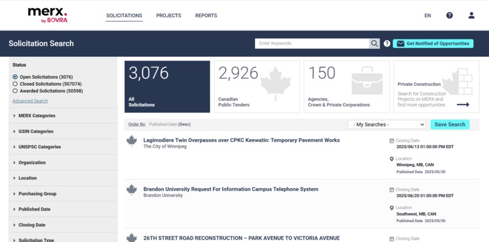The image size is (489, 242).
Task: Expand UNSPSC Categories filter
Action: [x=63, y=147]
